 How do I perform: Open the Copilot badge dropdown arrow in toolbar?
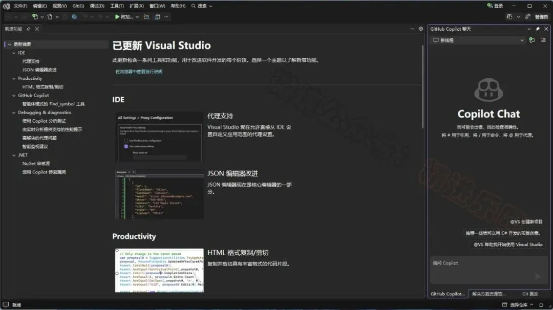[x=518, y=16]
